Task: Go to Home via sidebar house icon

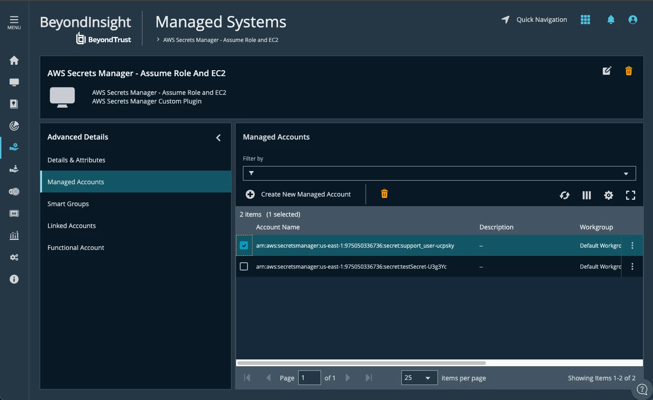Action: tap(14, 60)
